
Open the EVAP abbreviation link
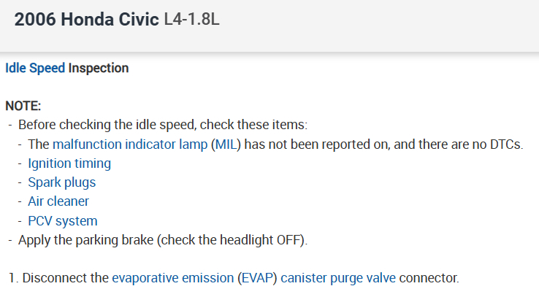click(256, 278)
